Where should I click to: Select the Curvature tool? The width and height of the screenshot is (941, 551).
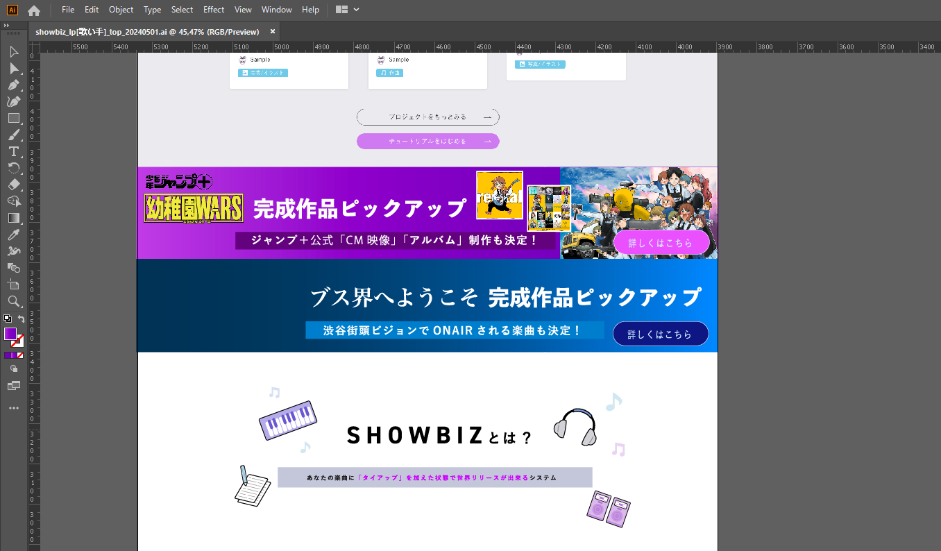click(14, 102)
